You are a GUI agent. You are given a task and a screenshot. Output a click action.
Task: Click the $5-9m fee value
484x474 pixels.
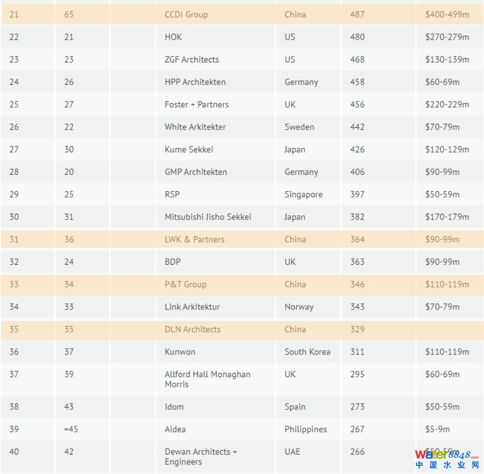(437, 429)
